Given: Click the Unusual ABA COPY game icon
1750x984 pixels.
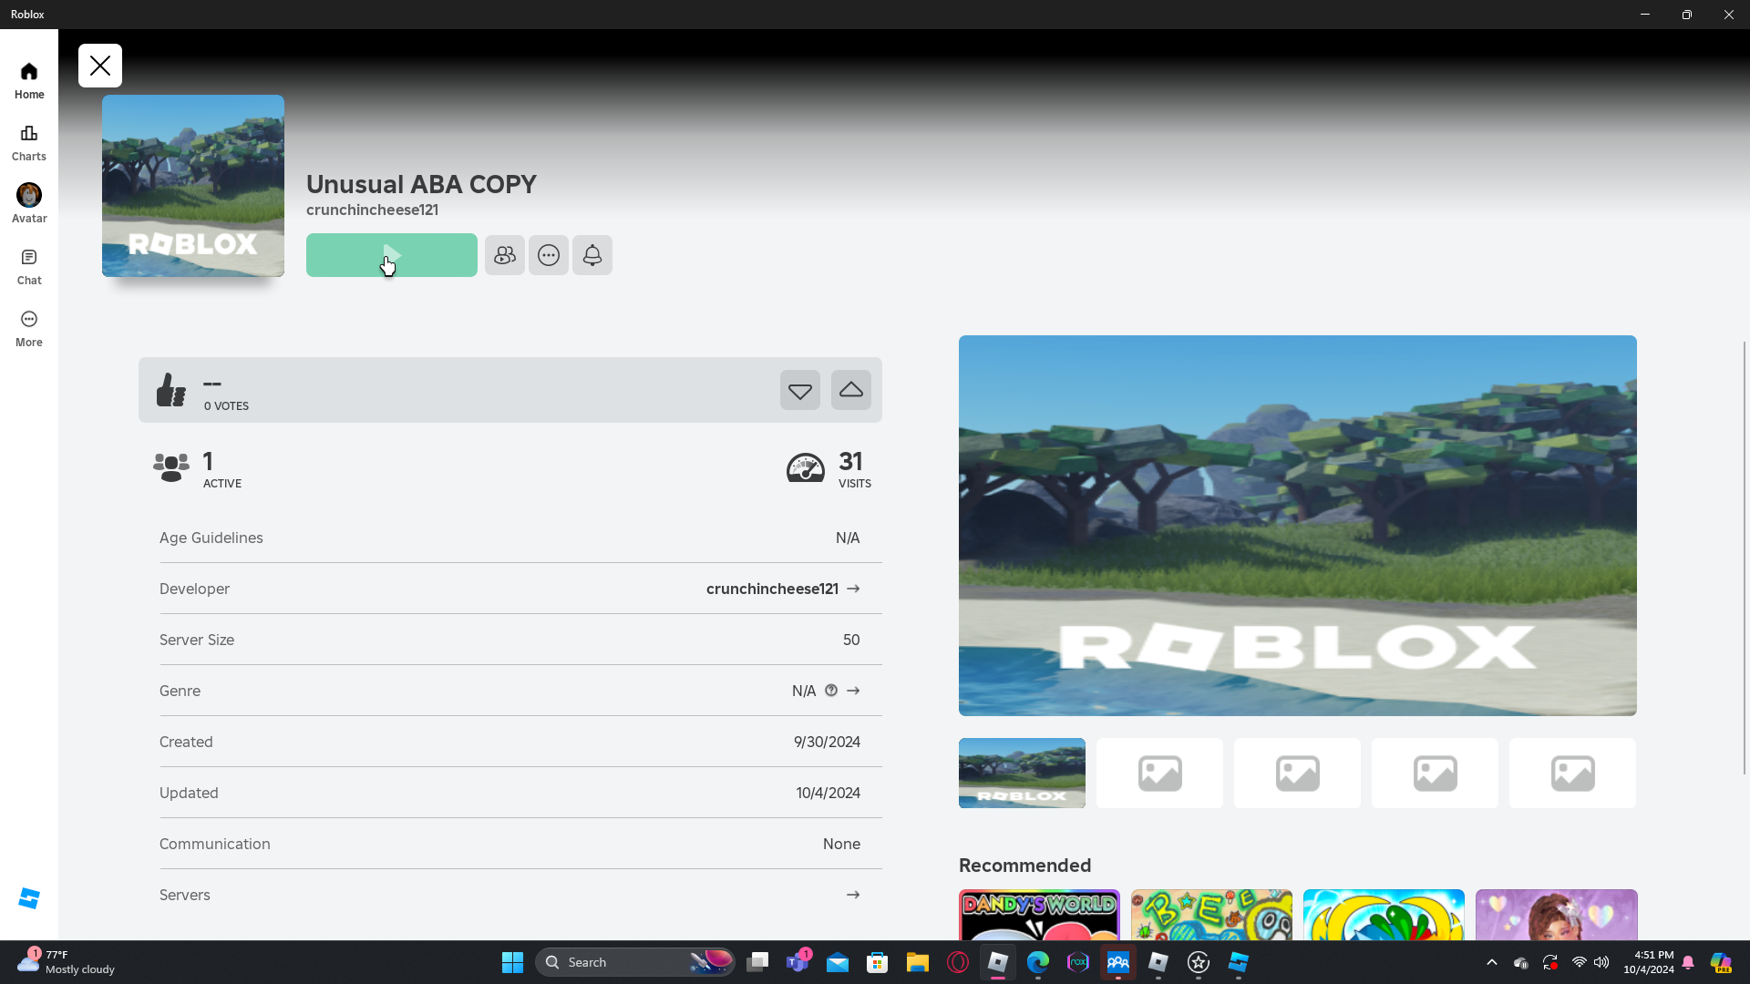Looking at the screenshot, I should [193, 186].
